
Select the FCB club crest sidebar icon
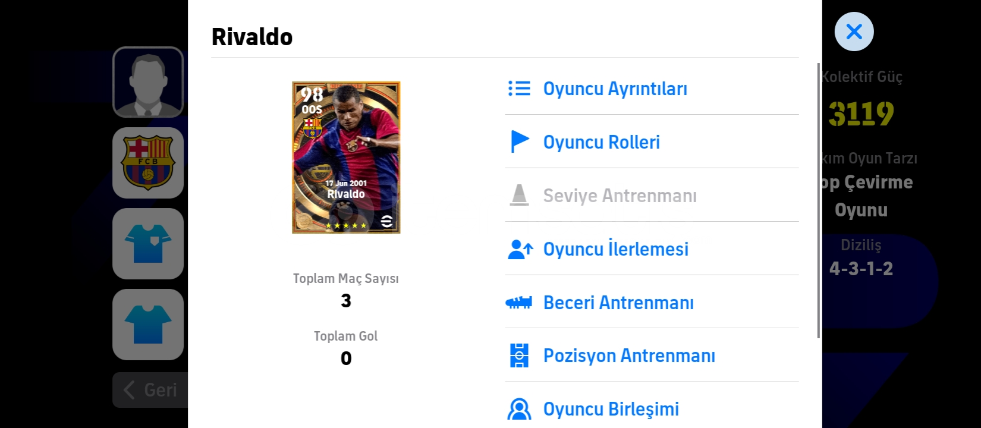(148, 163)
